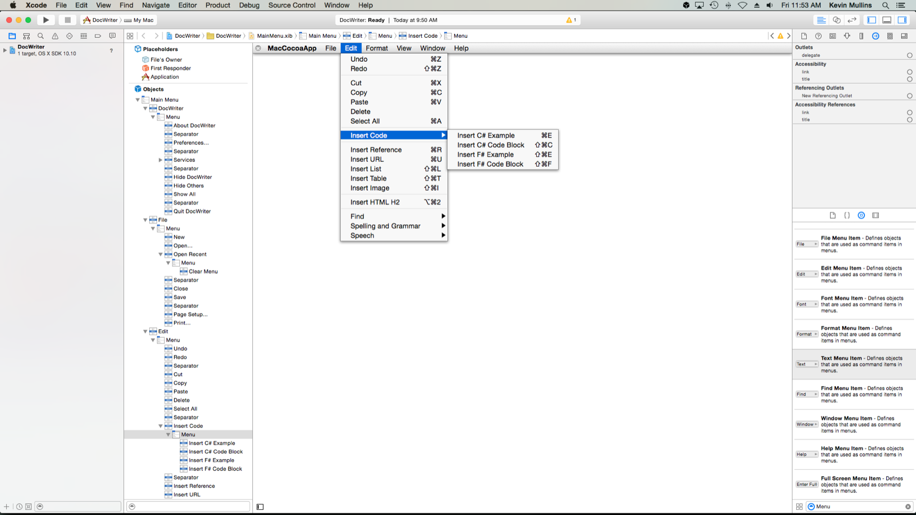
Task: Click the Run (play) button
Action: click(46, 20)
